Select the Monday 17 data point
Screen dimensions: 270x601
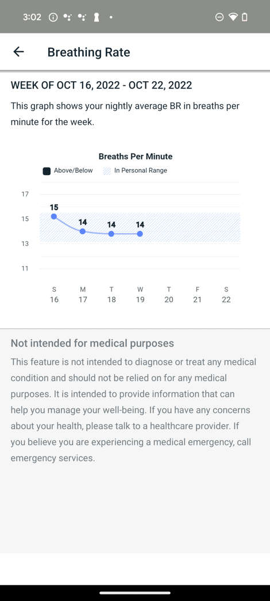tap(83, 231)
